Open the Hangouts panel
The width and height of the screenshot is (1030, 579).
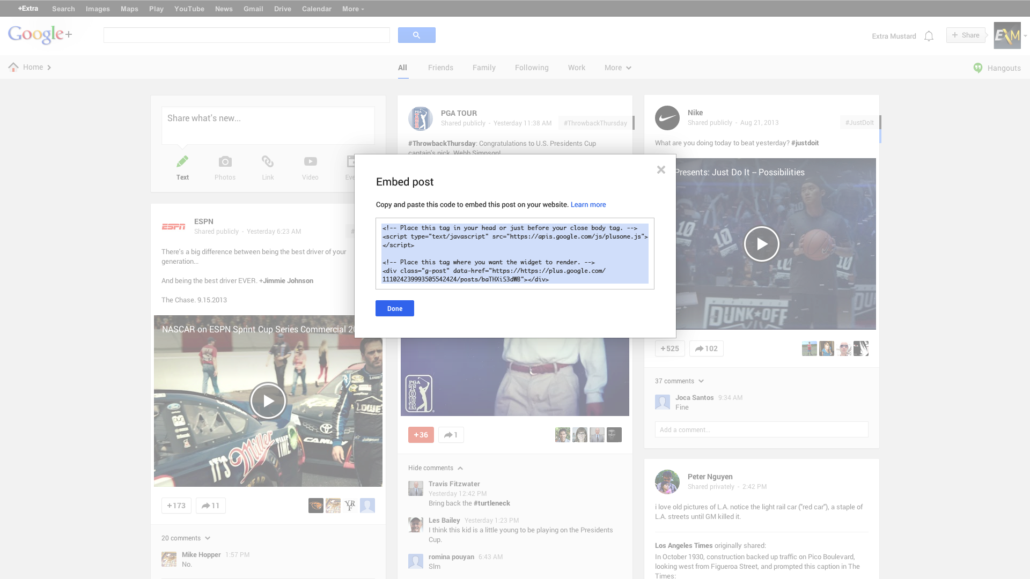(997, 68)
